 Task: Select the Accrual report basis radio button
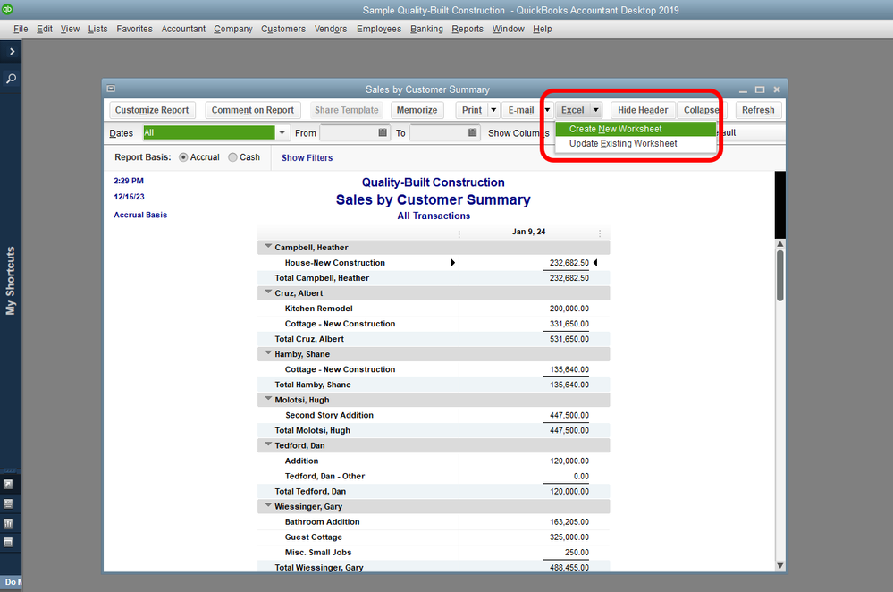click(x=183, y=157)
